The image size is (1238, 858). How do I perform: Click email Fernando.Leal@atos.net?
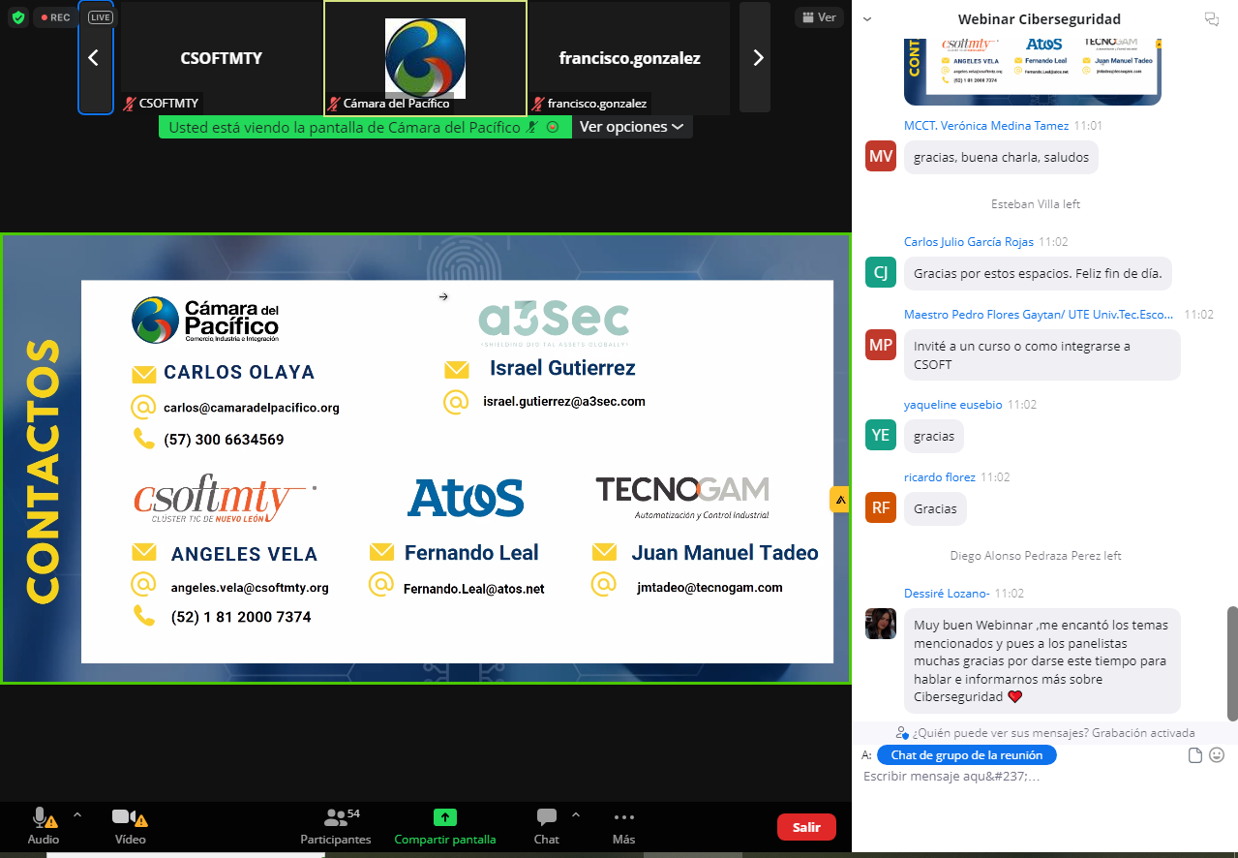pyautogui.click(x=474, y=588)
